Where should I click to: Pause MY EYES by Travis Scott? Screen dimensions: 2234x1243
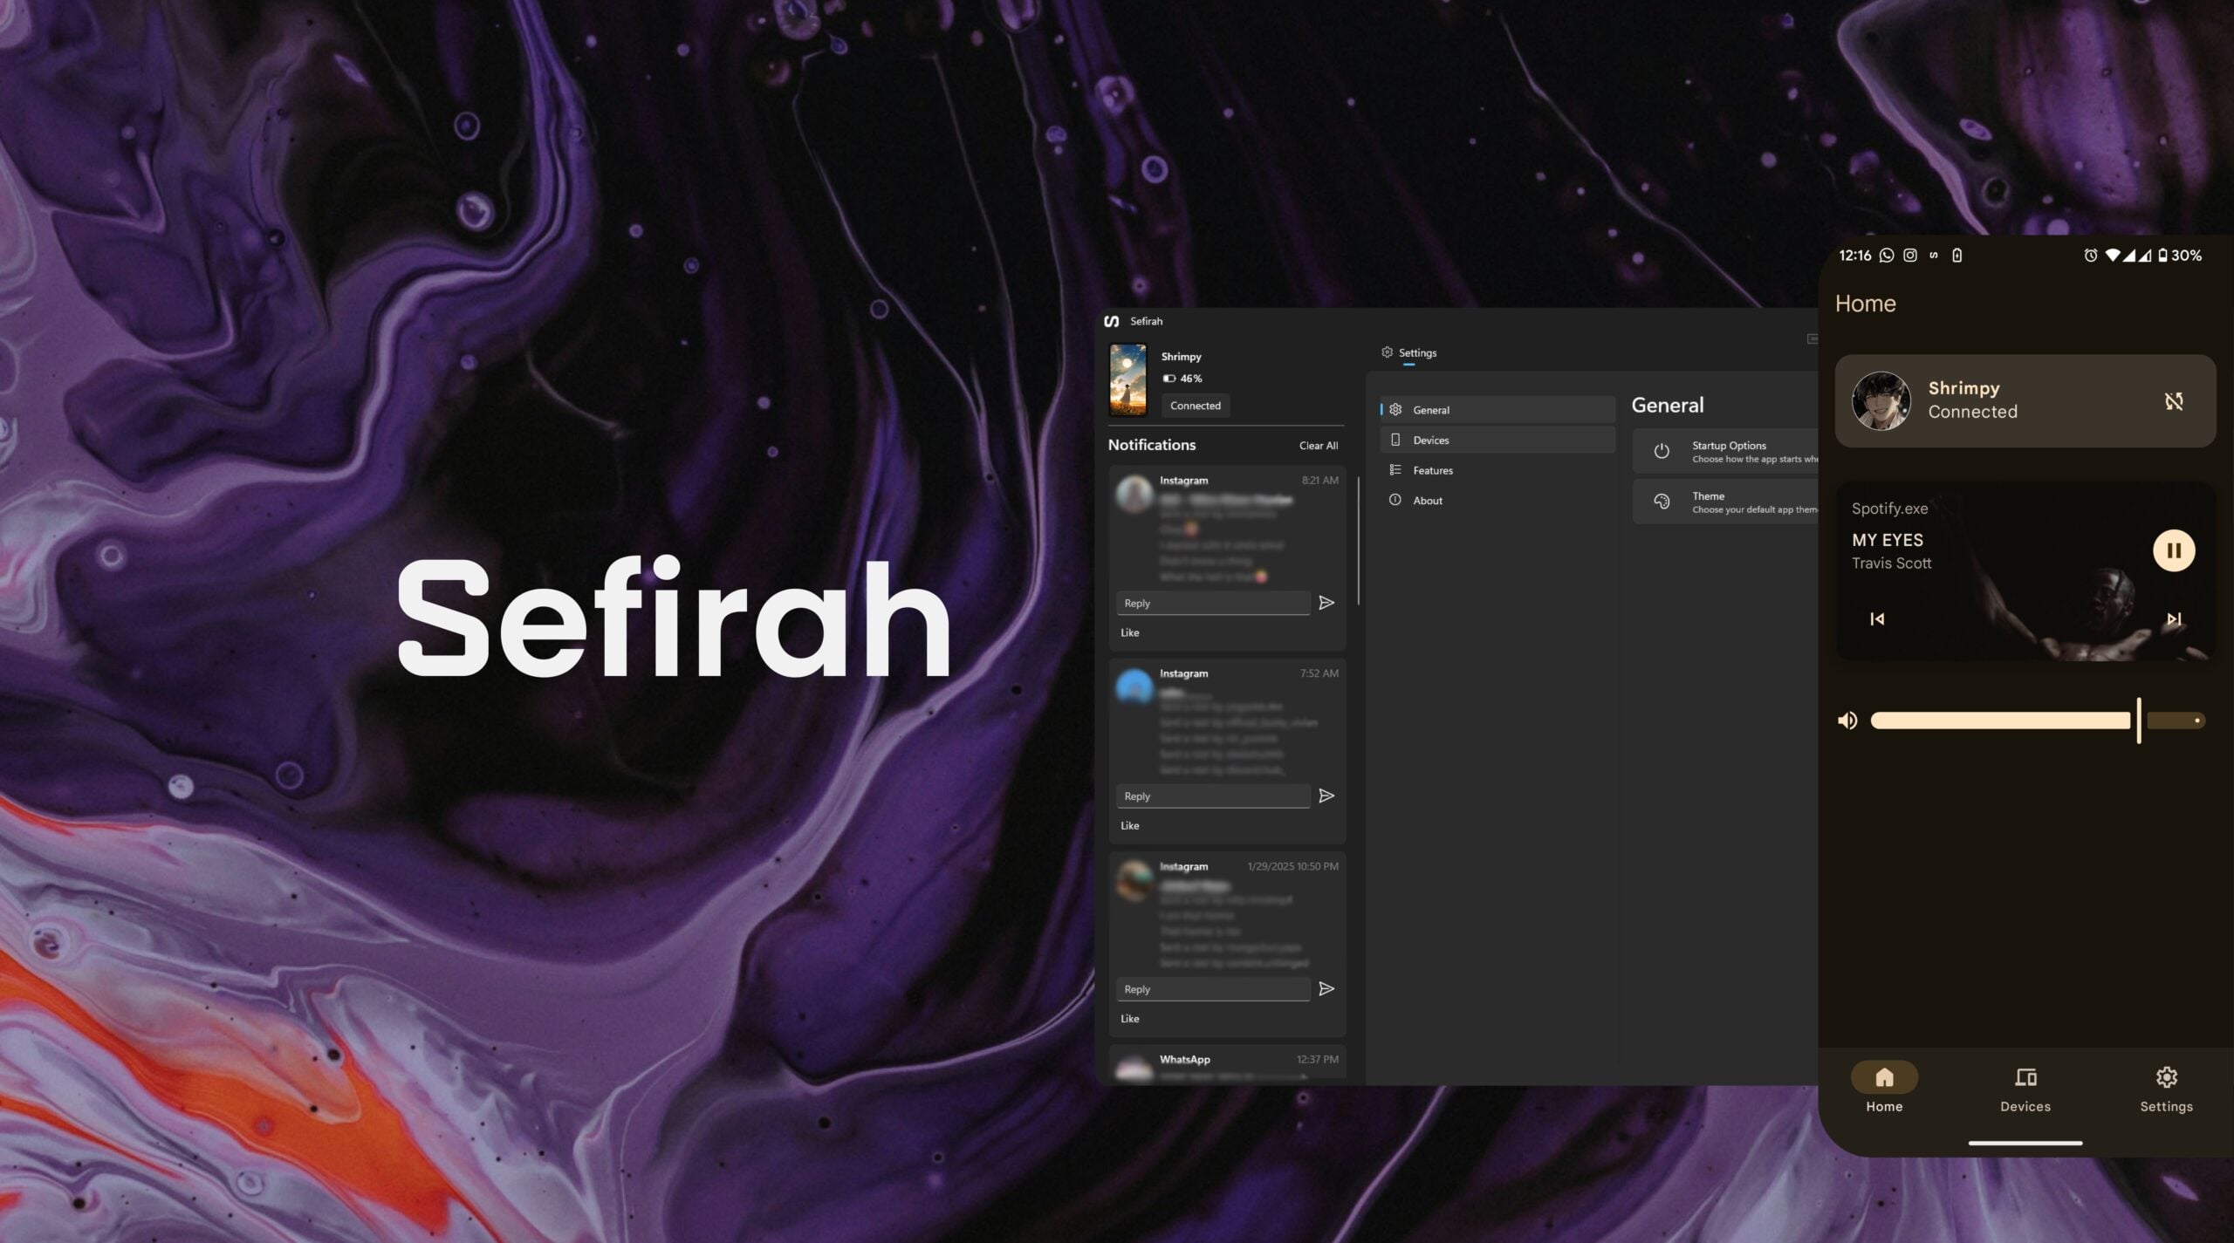2174,550
